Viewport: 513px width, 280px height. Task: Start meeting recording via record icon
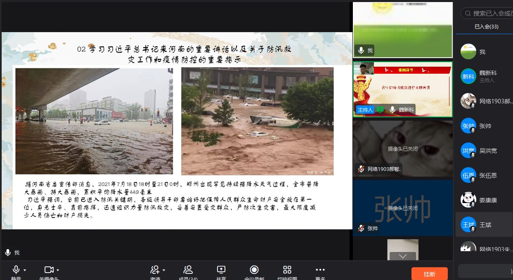coord(254,270)
